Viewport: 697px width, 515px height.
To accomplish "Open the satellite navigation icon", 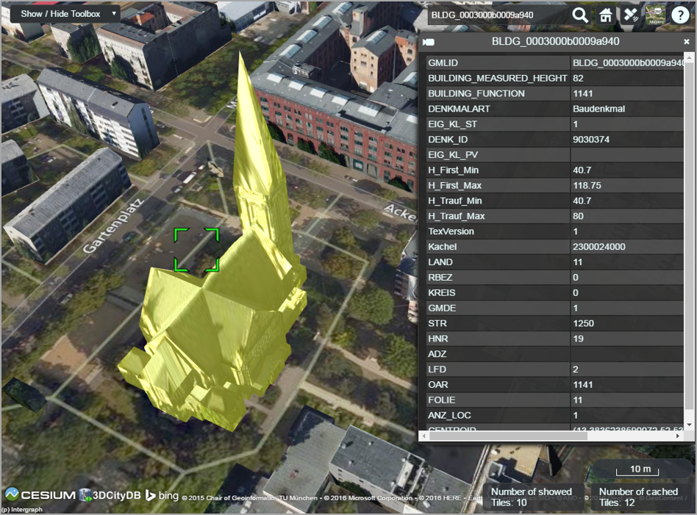I will pyautogui.click(x=630, y=15).
